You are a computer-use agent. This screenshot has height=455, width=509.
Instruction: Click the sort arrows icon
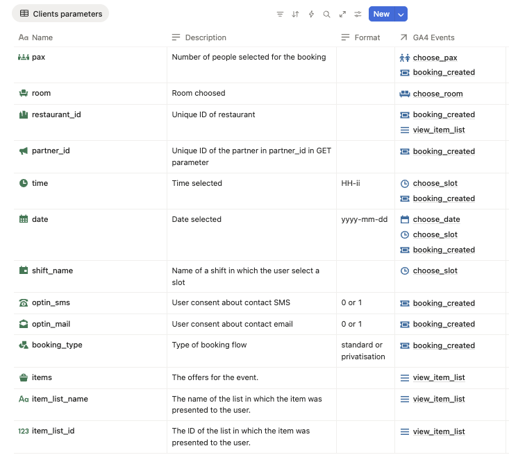(295, 14)
